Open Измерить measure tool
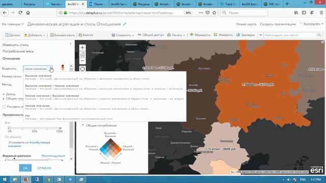Screen dimensions: 326x183 click(x=223, y=35)
